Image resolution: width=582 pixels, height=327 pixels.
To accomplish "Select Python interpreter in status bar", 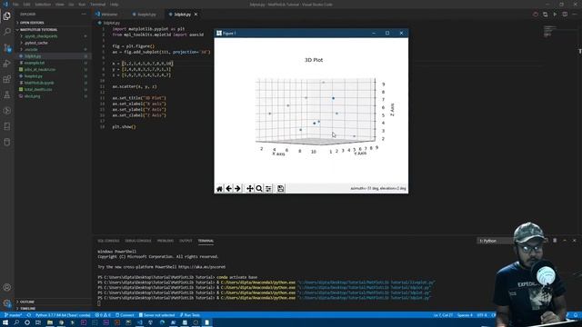I will [63, 315].
